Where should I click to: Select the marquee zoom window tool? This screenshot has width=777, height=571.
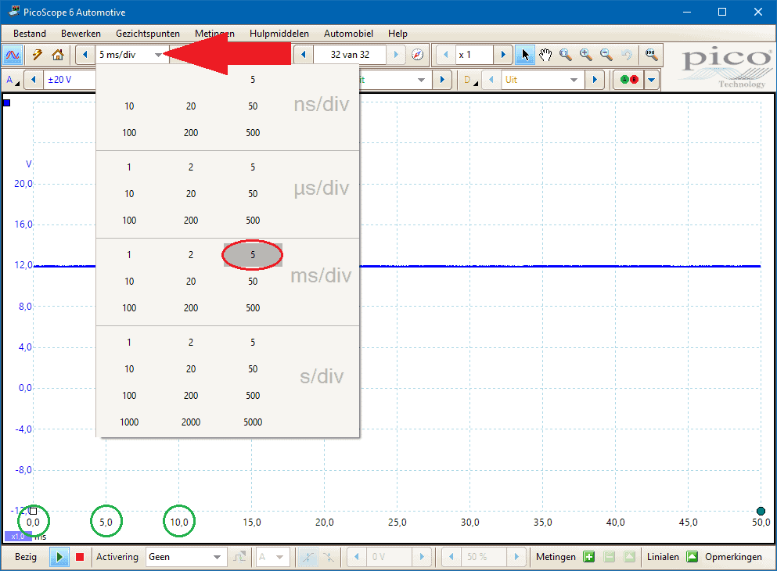coord(566,55)
